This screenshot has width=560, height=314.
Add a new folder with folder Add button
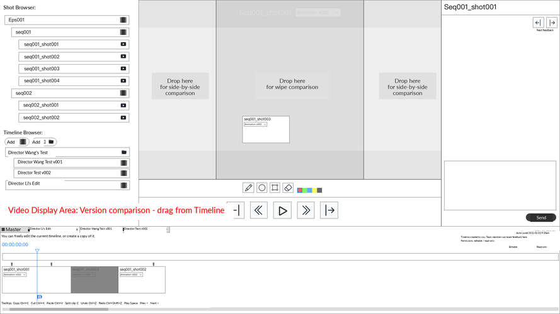(44, 142)
